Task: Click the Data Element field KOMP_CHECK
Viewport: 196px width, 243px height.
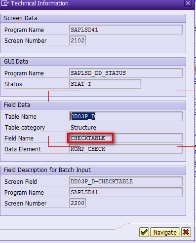Action: point(126,149)
